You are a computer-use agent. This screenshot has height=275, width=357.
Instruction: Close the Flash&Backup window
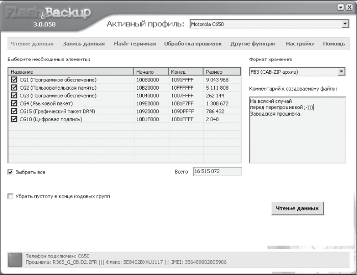pyautogui.click(x=349, y=8)
